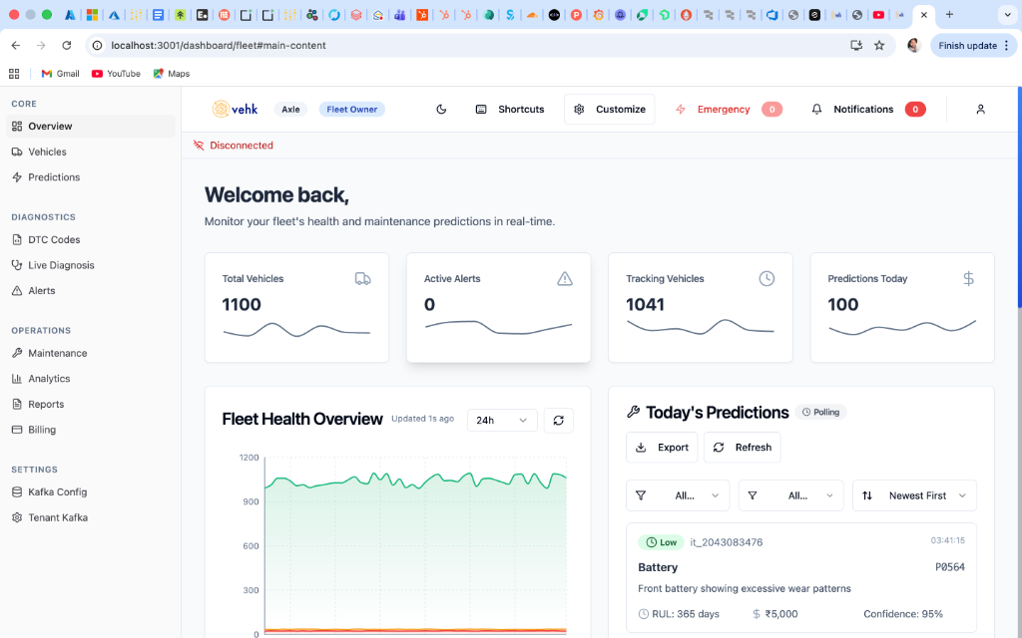Click the clock icon on Tracking Vehicles card
The height and width of the screenshot is (638, 1022).
tap(766, 279)
